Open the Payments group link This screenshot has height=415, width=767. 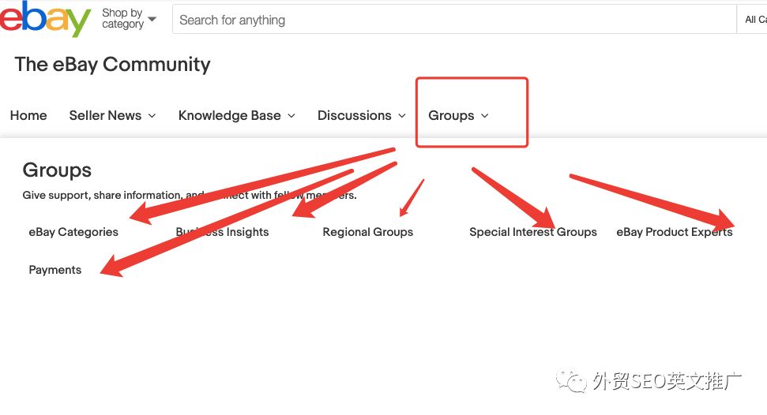(x=55, y=270)
